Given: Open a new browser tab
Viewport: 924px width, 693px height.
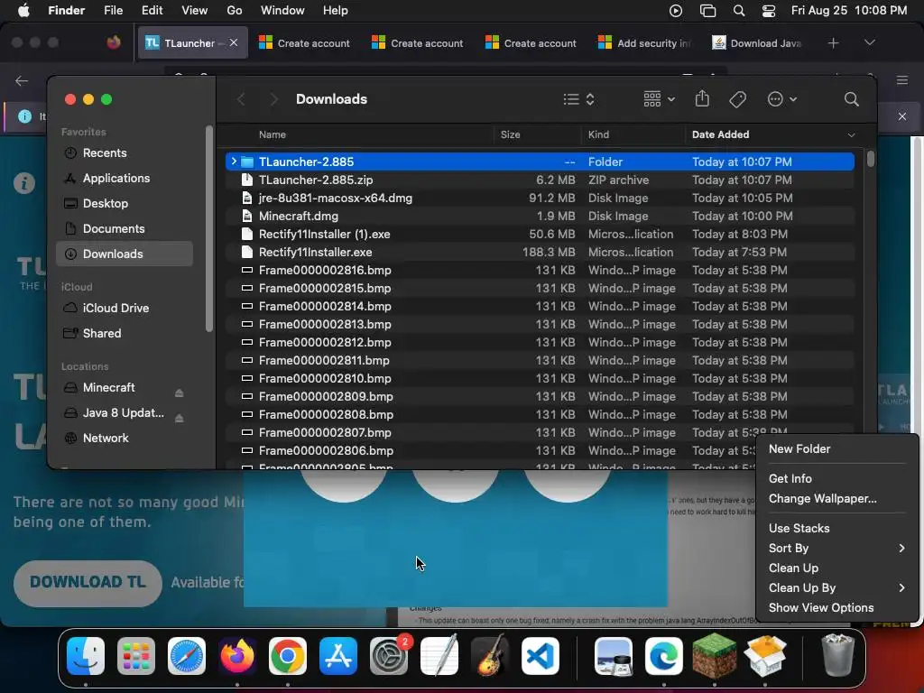Looking at the screenshot, I should 833,43.
